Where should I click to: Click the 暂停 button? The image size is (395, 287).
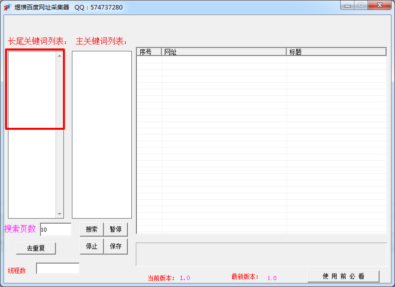click(x=116, y=229)
